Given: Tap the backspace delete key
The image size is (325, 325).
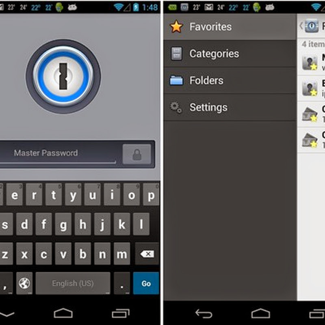Looking at the screenshot, I should point(147,254).
